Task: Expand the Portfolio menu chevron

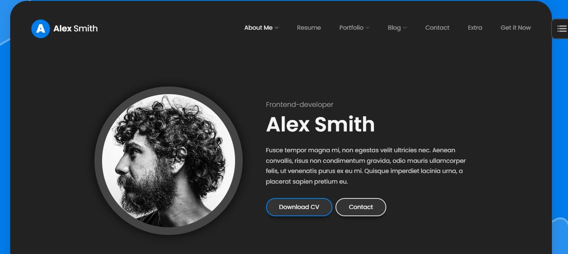Action: pos(367,28)
